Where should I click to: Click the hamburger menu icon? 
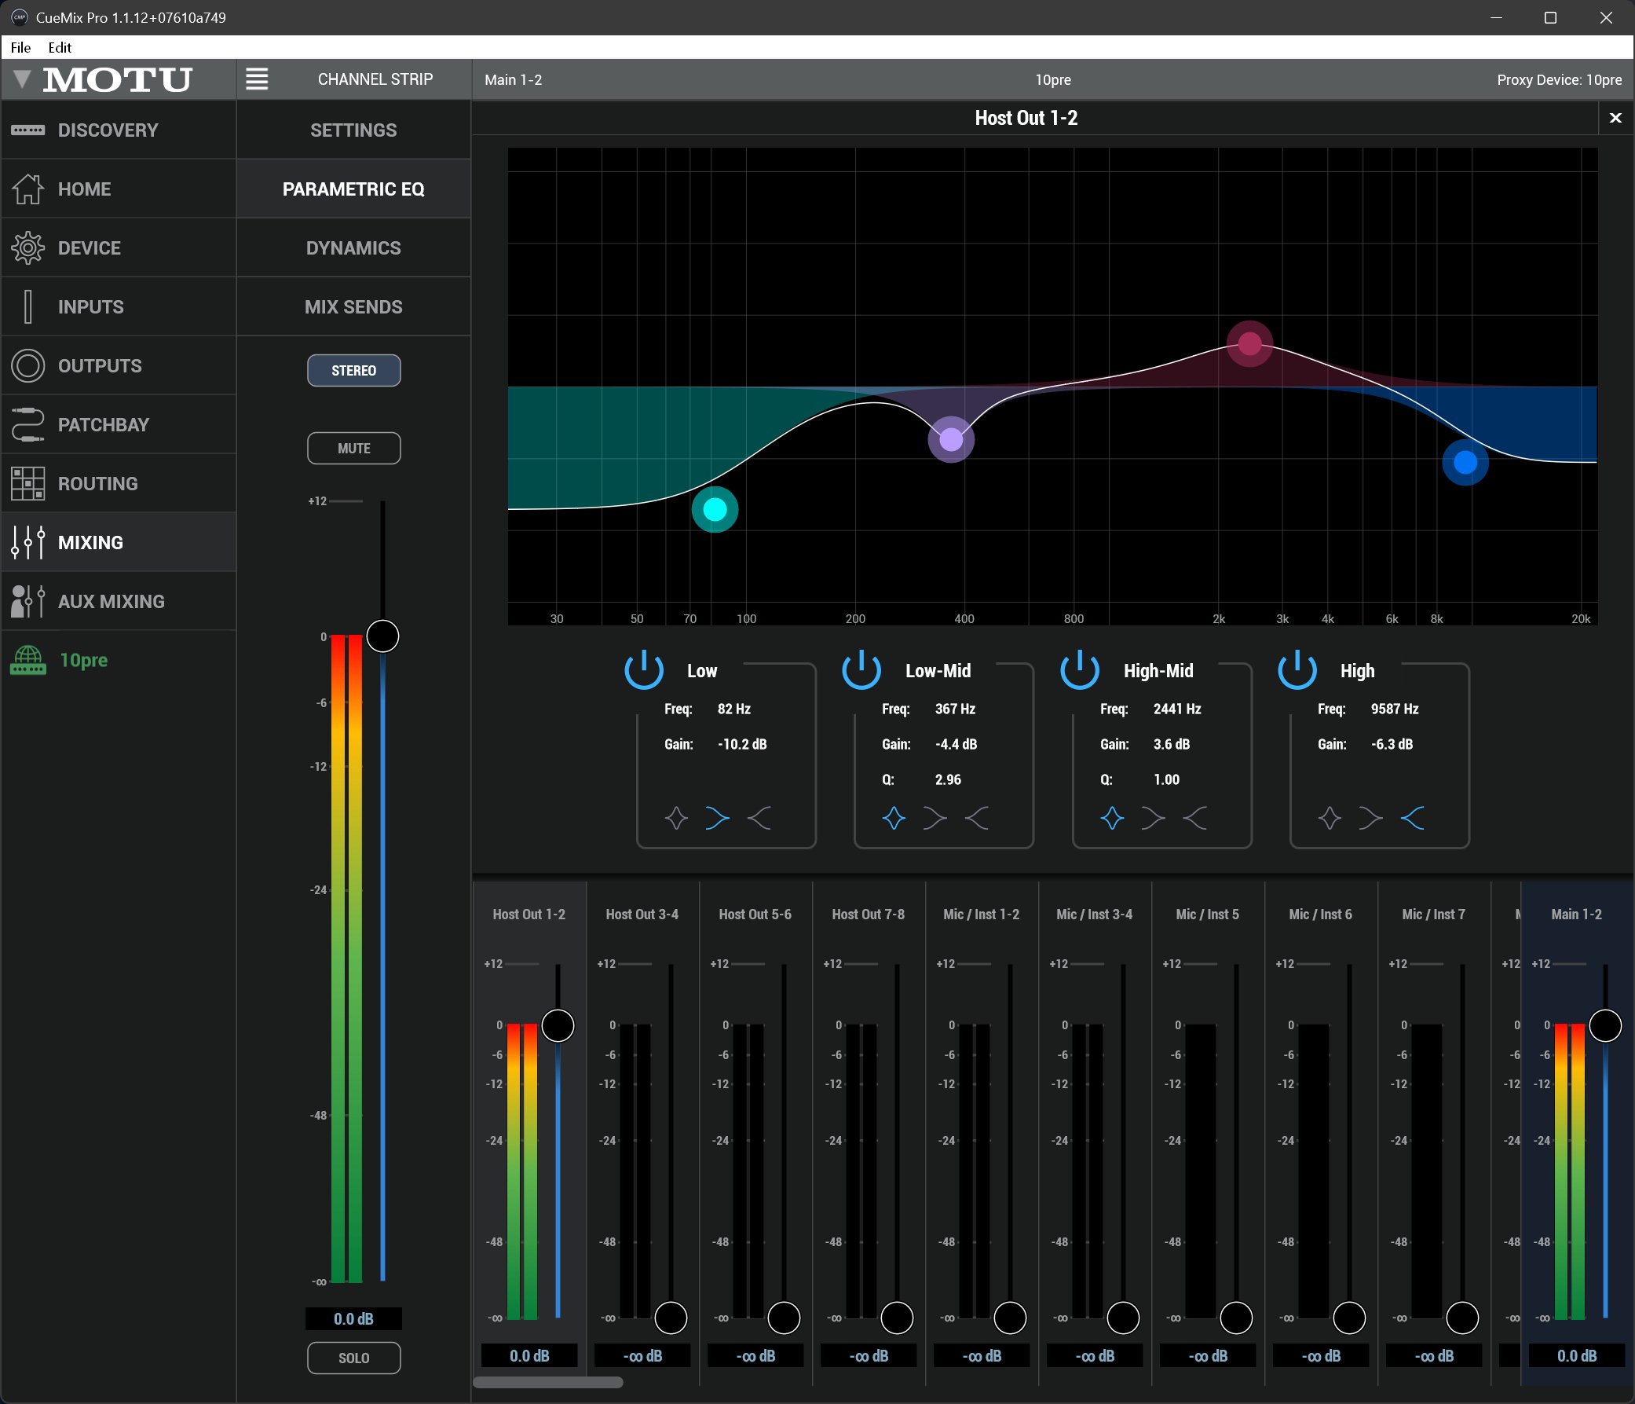(x=257, y=79)
